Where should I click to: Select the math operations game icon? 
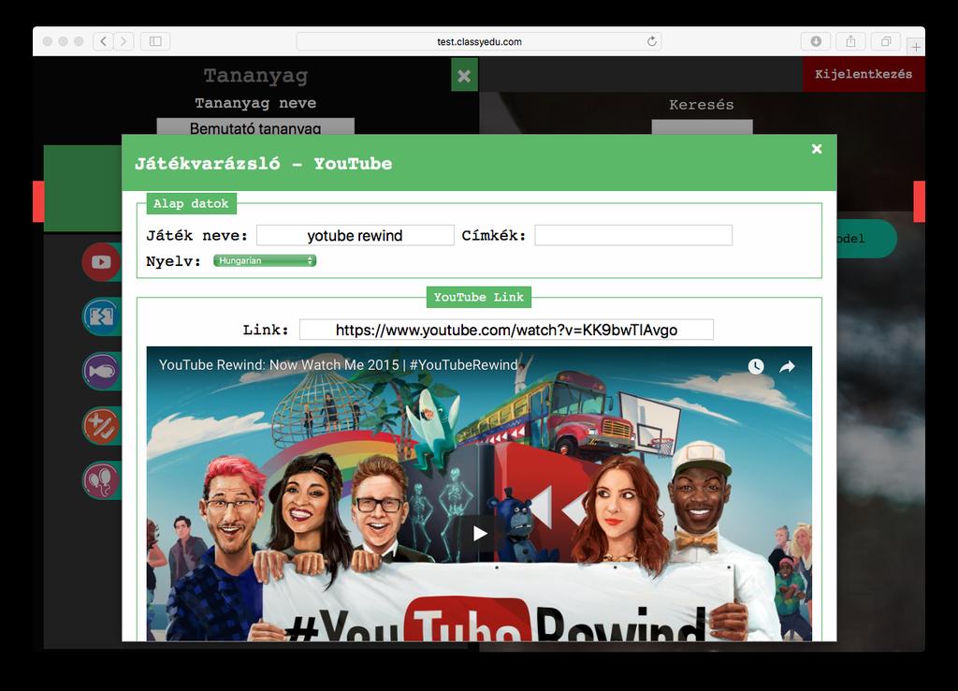pyautogui.click(x=101, y=426)
